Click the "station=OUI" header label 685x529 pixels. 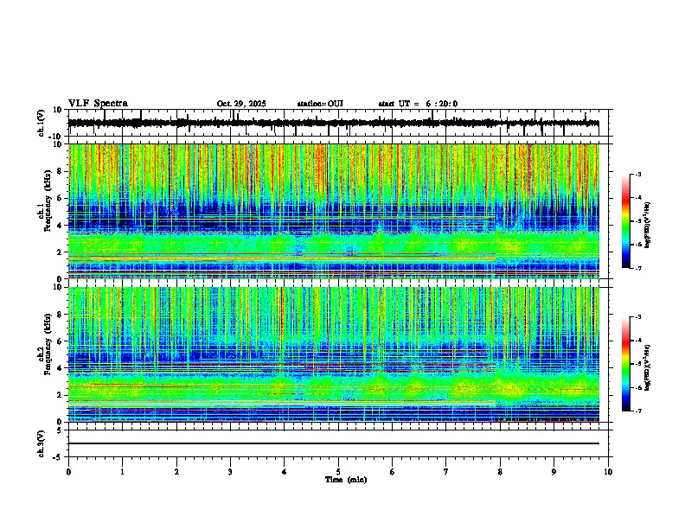coord(320,104)
